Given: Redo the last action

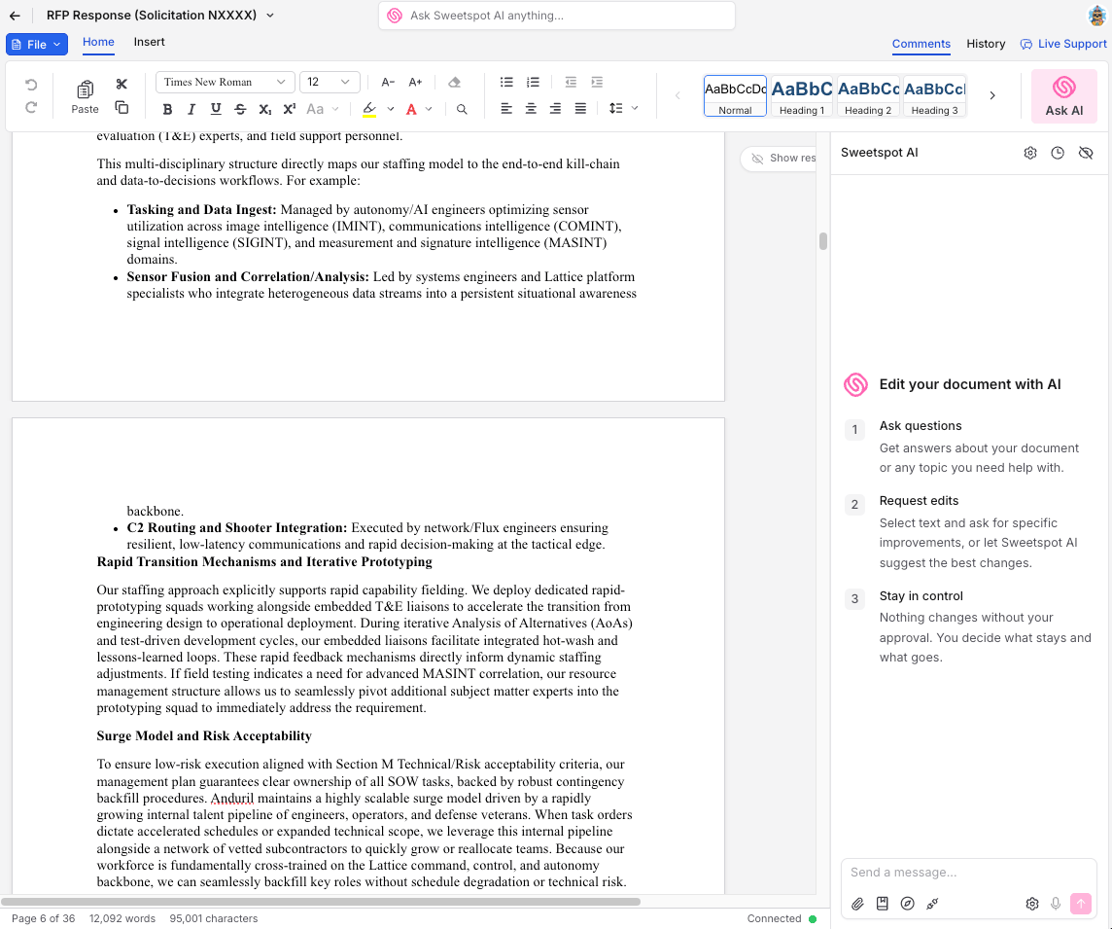Looking at the screenshot, I should coord(31,107).
